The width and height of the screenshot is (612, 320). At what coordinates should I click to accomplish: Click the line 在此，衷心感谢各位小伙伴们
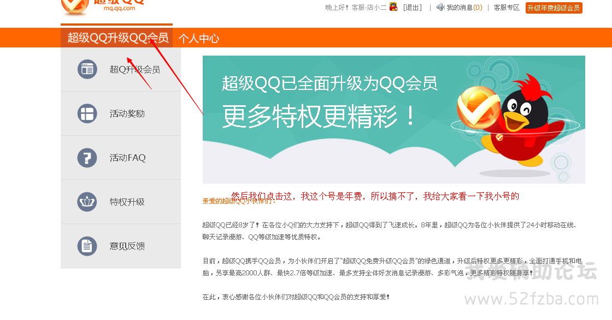pos(296,297)
